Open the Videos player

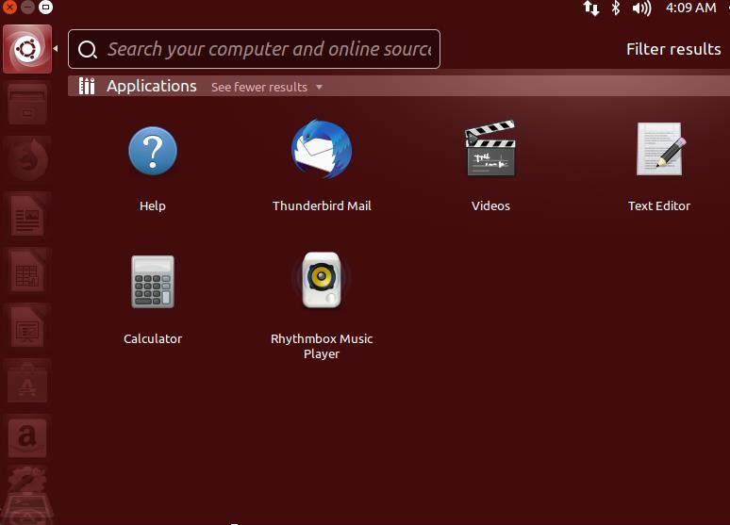pyautogui.click(x=490, y=149)
